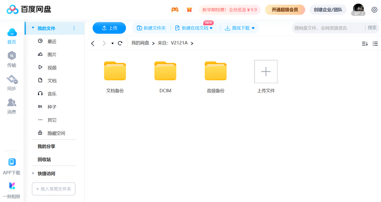Open 新学期特惠 promotion banner

tap(230, 10)
